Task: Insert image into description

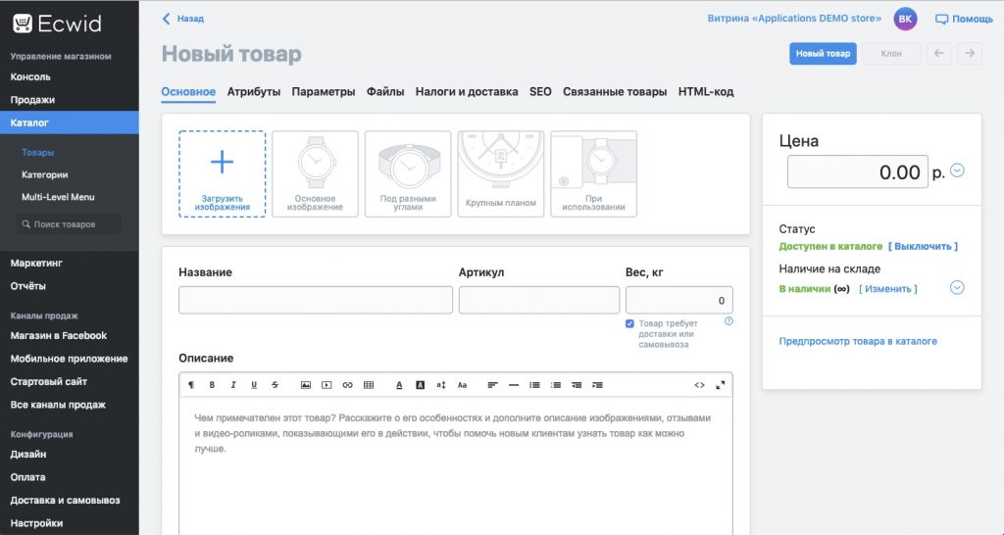Action: pyautogui.click(x=306, y=385)
